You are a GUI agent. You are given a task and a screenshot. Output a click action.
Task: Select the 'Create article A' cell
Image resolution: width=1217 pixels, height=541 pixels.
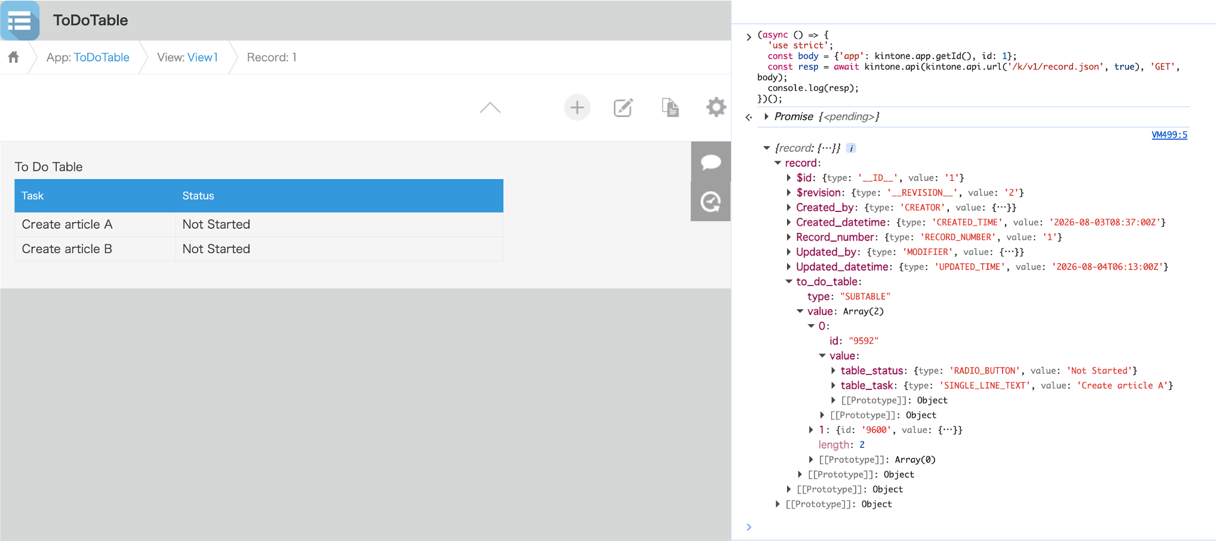coord(95,225)
